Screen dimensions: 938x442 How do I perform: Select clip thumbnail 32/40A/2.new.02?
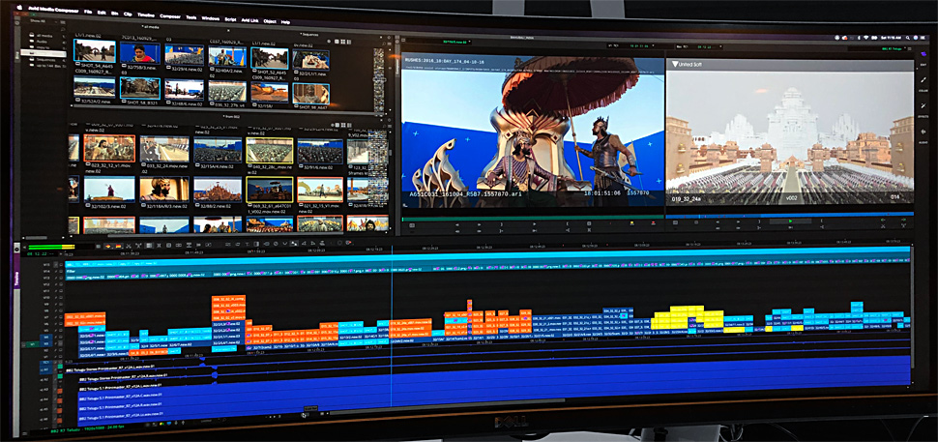[x=227, y=57]
